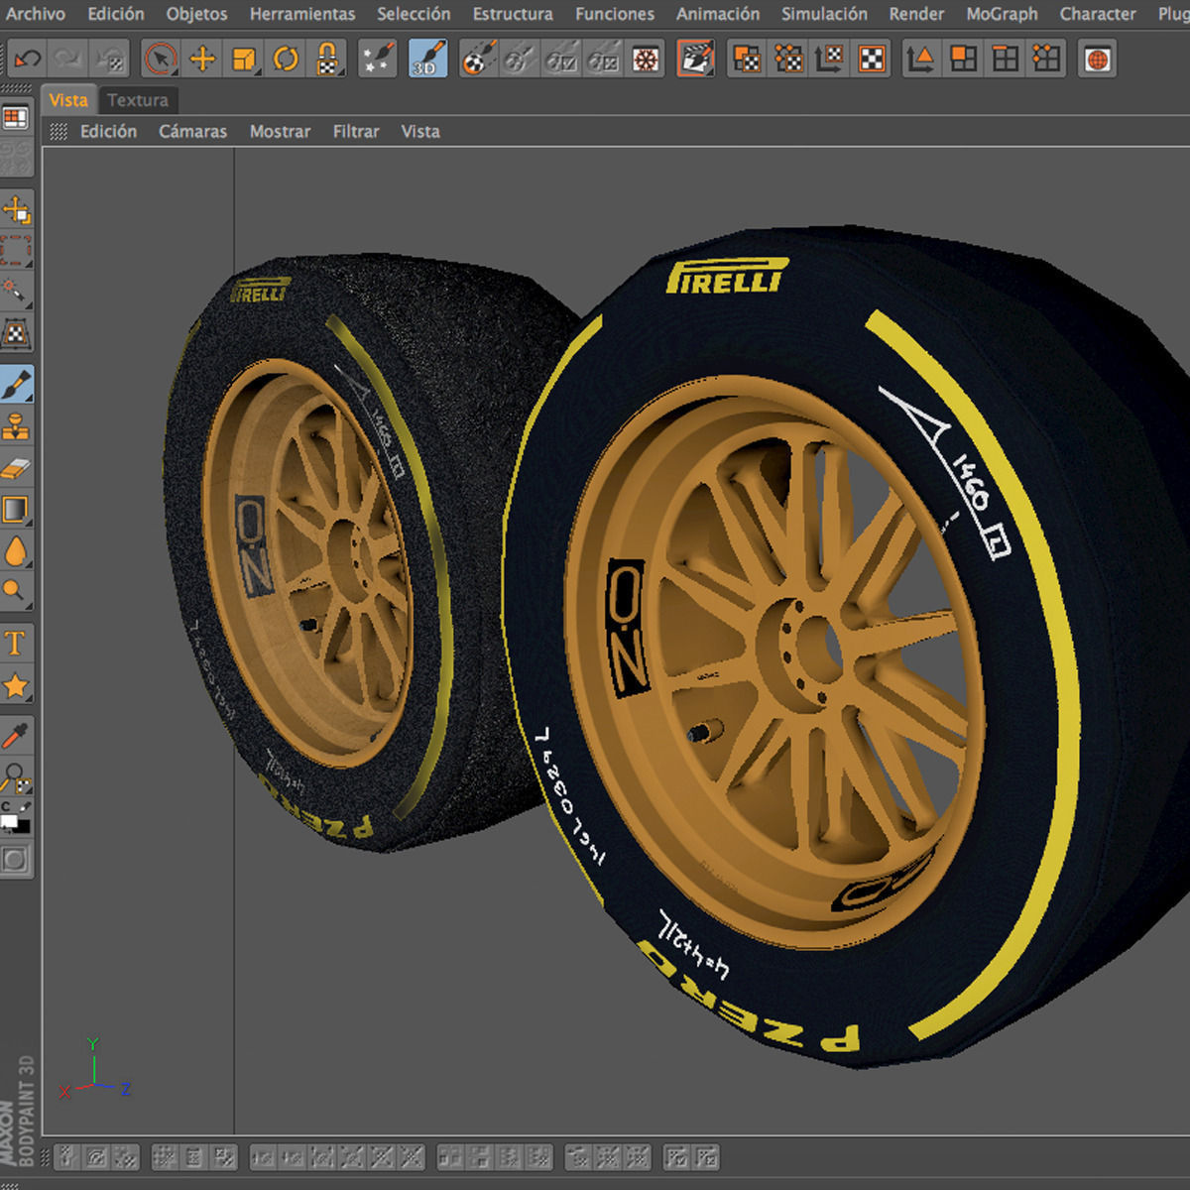The image size is (1190, 1190).
Task: Click the axis-with-checkerboard UV icon
Action: [830, 59]
